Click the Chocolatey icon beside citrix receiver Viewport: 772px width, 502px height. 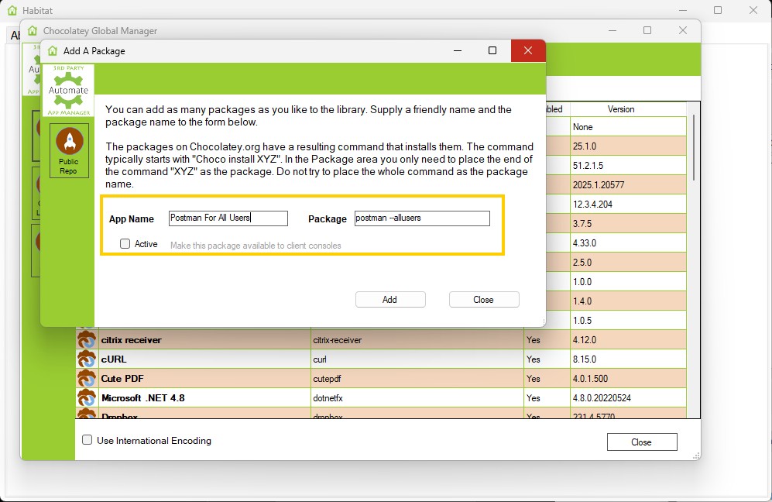pyautogui.click(x=87, y=339)
